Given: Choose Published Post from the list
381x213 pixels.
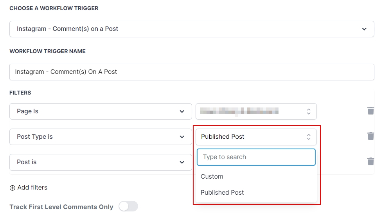Looking at the screenshot, I should click(x=222, y=193).
